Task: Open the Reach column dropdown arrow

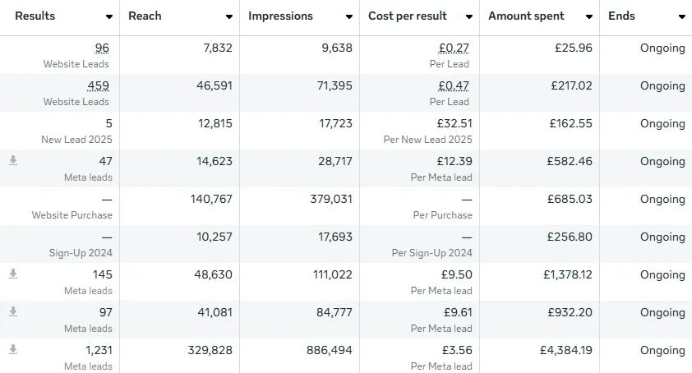Action: pos(229,17)
